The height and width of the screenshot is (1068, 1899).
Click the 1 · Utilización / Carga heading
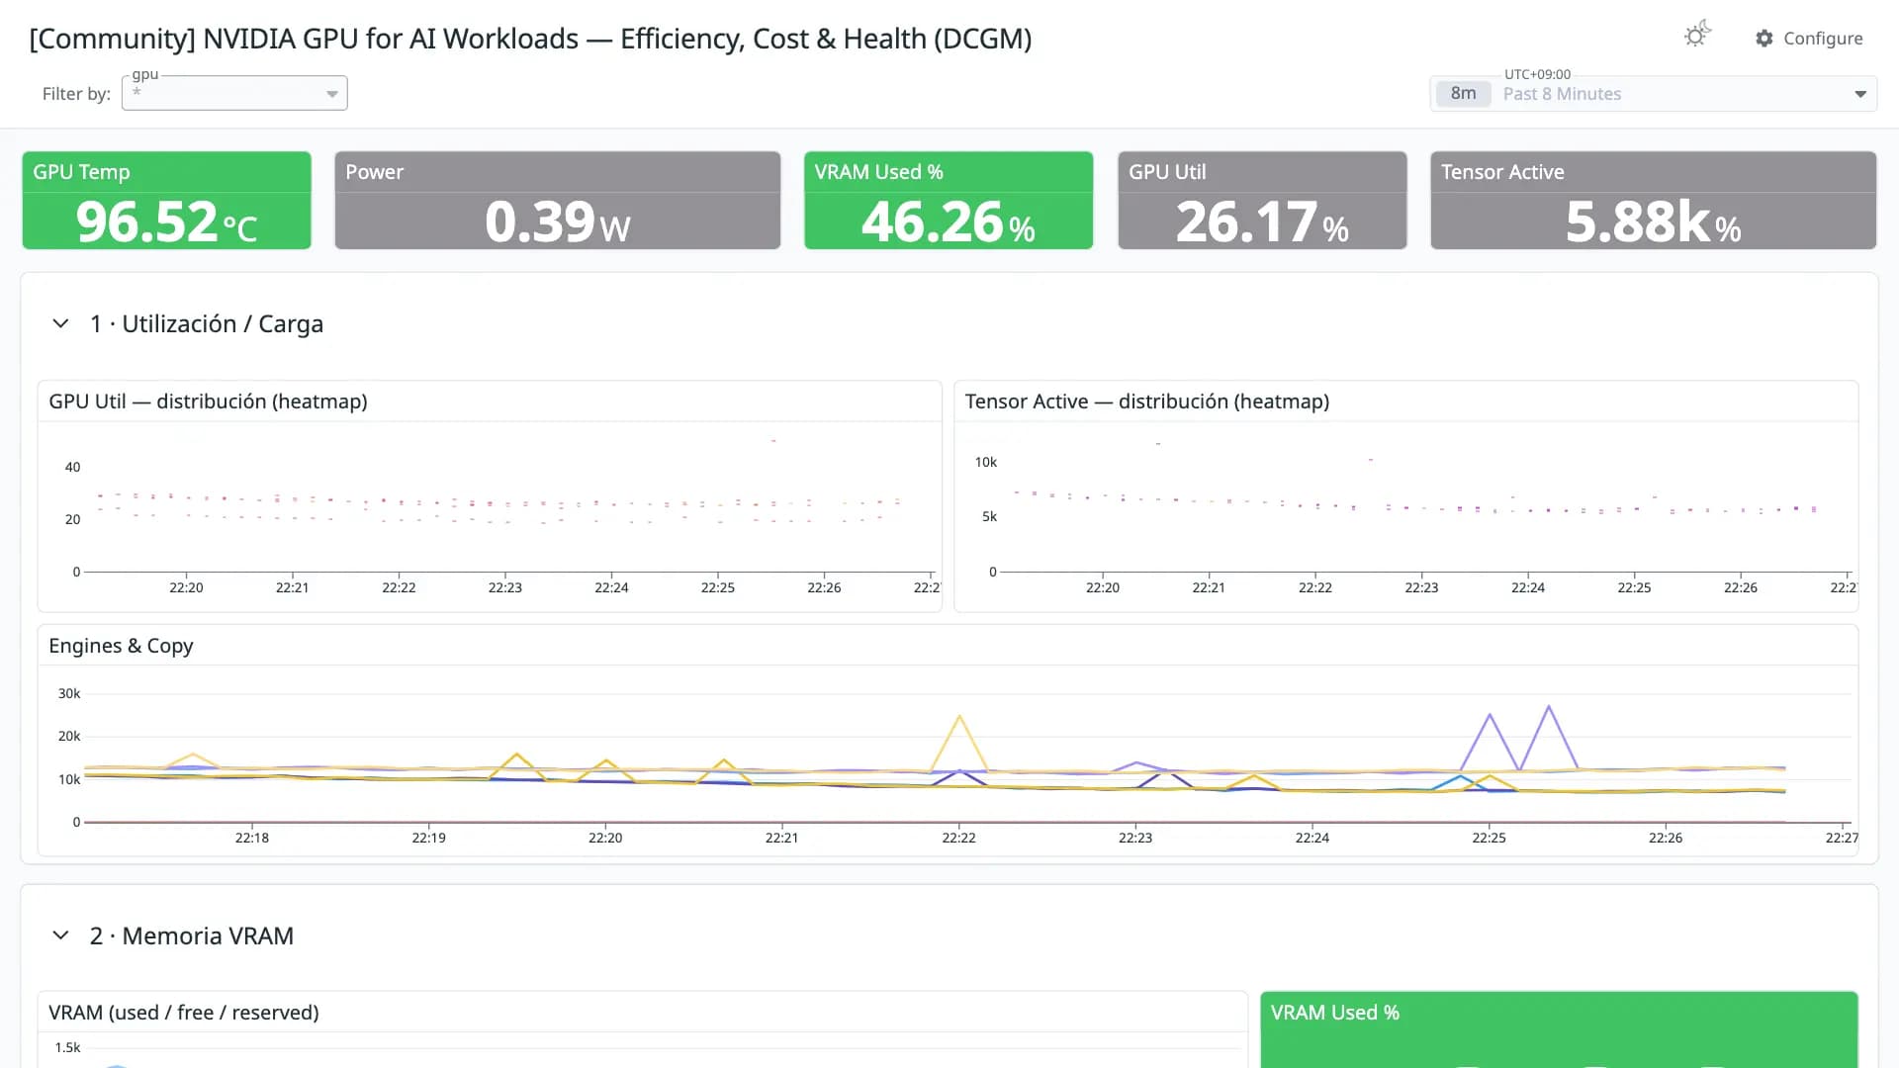click(x=206, y=323)
